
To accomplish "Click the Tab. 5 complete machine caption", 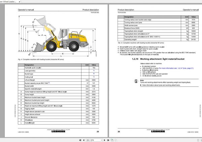I will (x=141, y=43).
